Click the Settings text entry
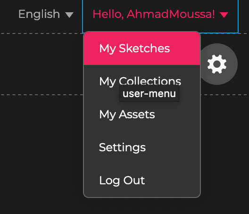Screen dimensions: 249x214 point(122,148)
